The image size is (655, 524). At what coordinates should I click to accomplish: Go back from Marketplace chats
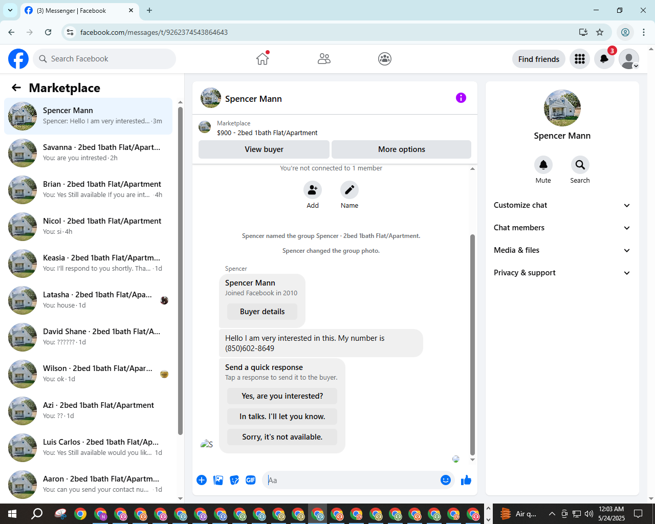16,88
